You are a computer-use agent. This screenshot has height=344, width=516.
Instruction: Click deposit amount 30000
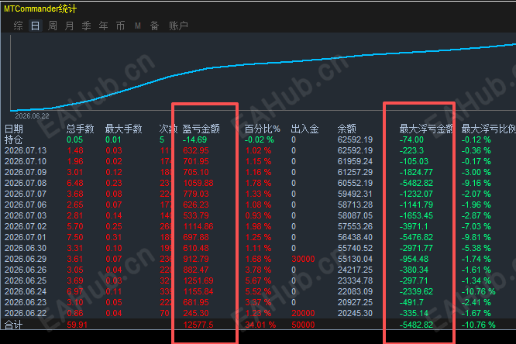(x=303, y=259)
